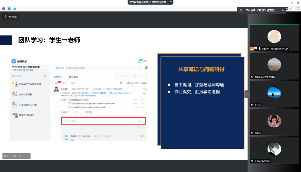Screen dimensions: 301x172
Task: Click muted mic icon in speaking notification
Action: 241,10
